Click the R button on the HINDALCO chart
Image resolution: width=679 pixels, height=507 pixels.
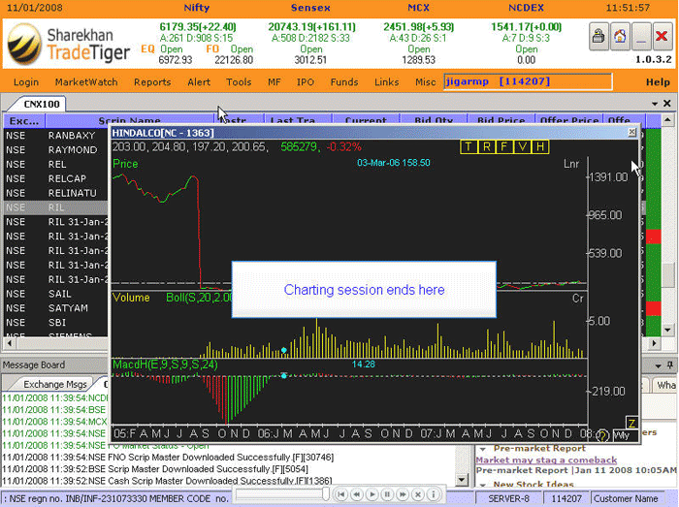[x=486, y=147]
